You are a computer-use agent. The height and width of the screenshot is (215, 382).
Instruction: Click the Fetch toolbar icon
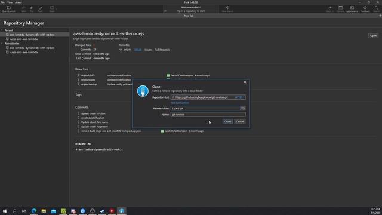23,9
